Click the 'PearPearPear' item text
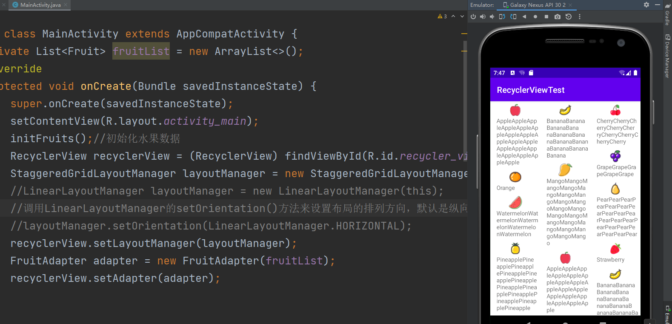Viewport: 672px width, 324px height. click(x=617, y=217)
